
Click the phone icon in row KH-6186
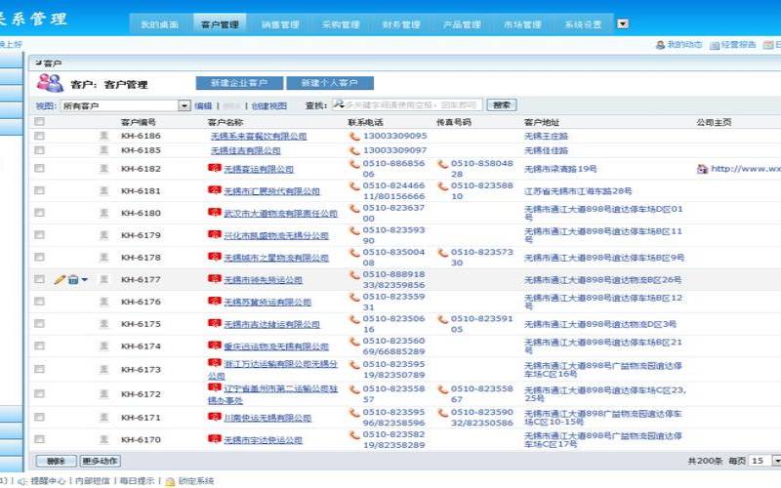pos(354,136)
